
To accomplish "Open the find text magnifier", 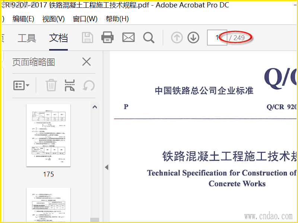I will [x=149, y=38].
